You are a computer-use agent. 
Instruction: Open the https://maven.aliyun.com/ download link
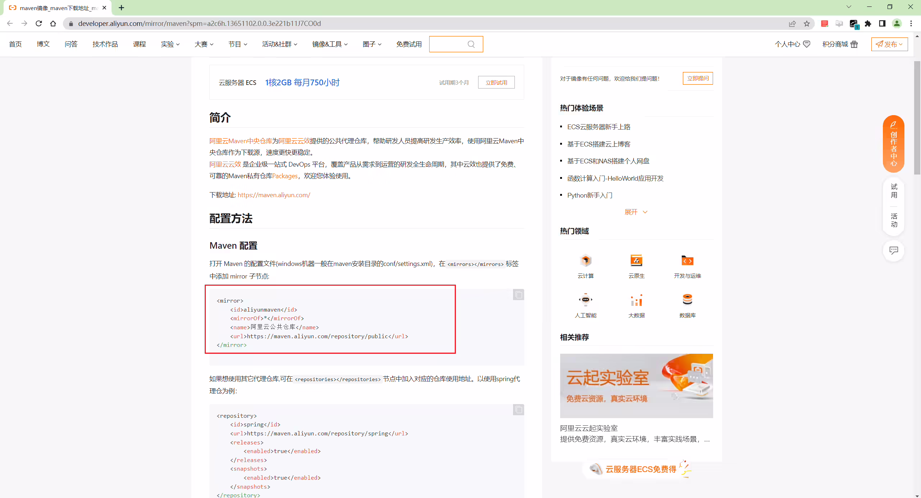click(x=274, y=195)
